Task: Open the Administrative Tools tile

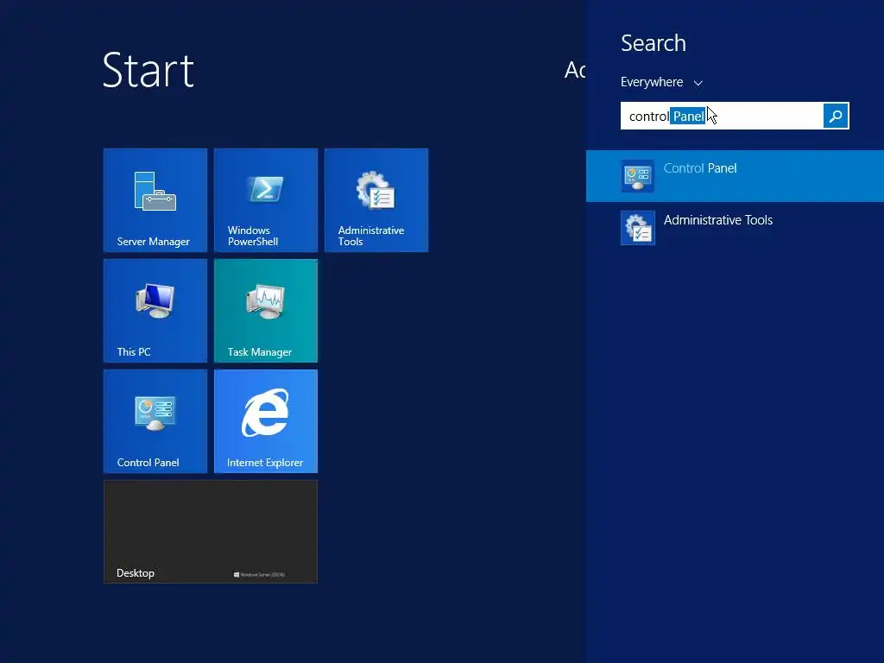Action: [376, 200]
